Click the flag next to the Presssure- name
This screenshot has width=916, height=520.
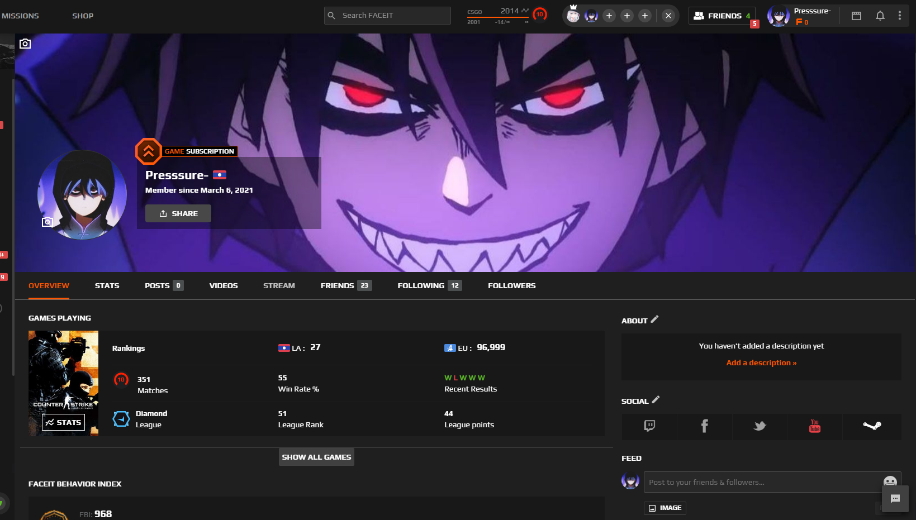pos(220,175)
